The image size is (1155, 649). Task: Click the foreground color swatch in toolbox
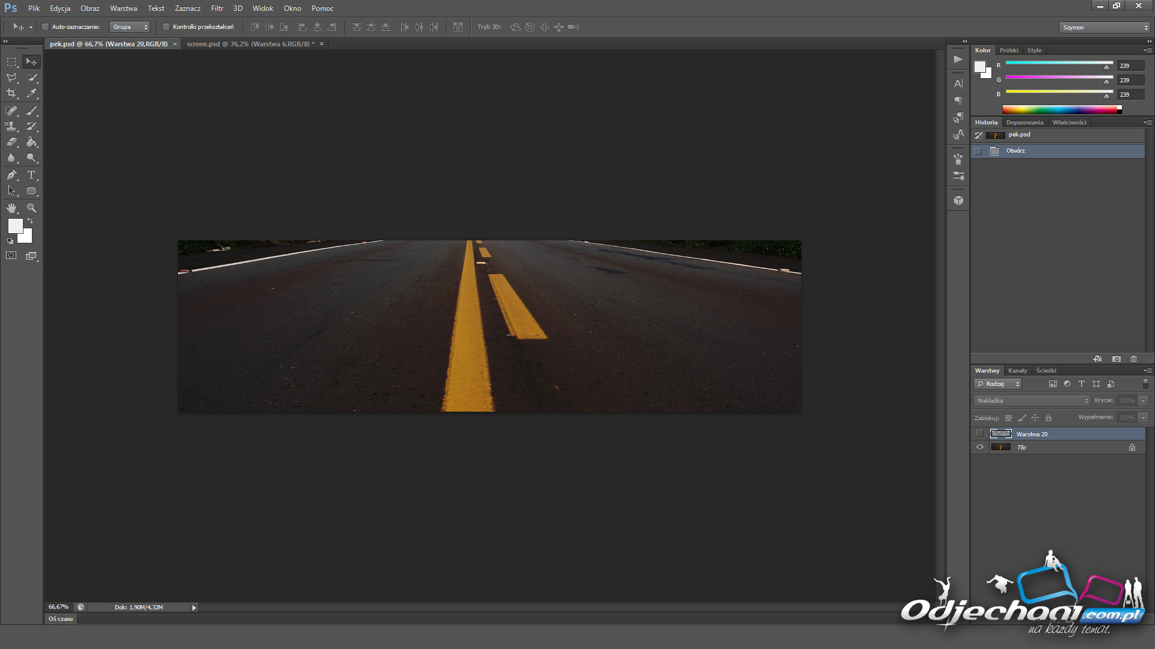coord(15,226)
